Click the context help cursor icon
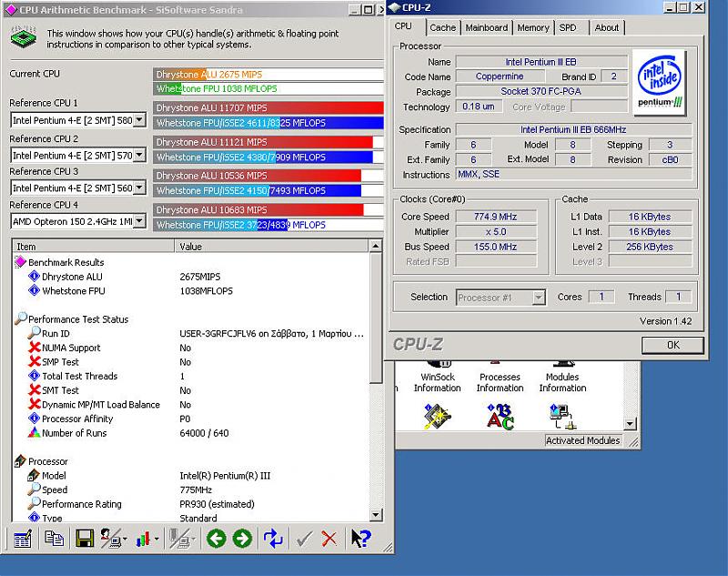This screenshot has height=576, width=728. coord(360,539)
